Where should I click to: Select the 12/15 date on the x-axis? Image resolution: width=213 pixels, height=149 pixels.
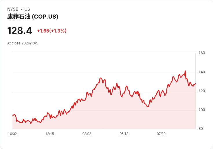point(49,134)
